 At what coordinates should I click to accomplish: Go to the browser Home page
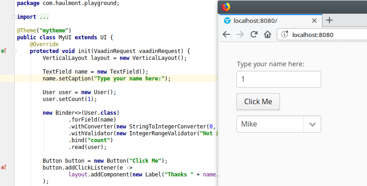click(268, 35)
